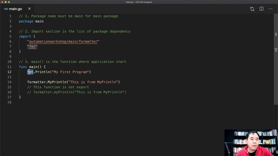The width and height of the screenshot is (278, 156).
Task: Click the webcam video thumbnail of presenter
Action: tap(251, 143)
